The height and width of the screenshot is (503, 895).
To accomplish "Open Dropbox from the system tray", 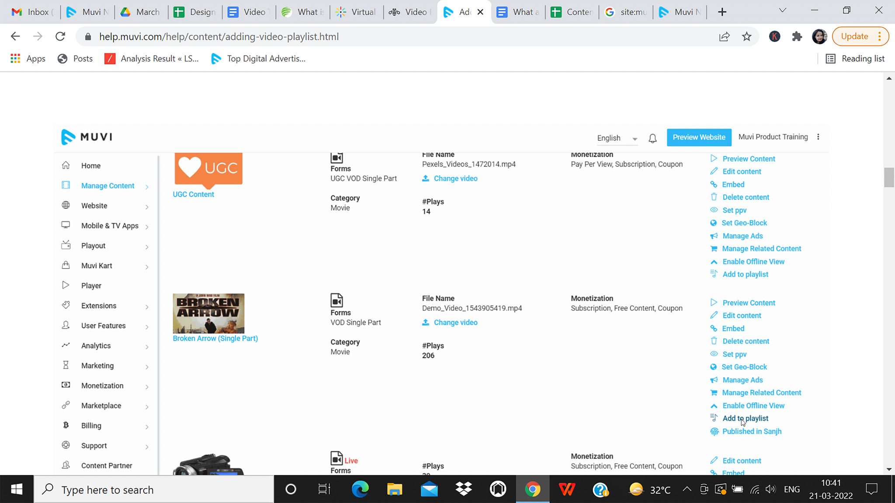I will click(x=464, y=489).
